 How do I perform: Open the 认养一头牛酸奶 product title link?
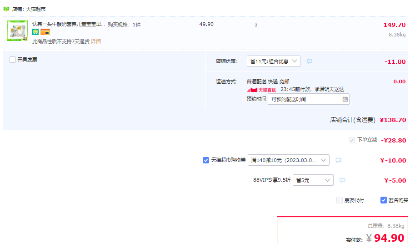(69, 24)
